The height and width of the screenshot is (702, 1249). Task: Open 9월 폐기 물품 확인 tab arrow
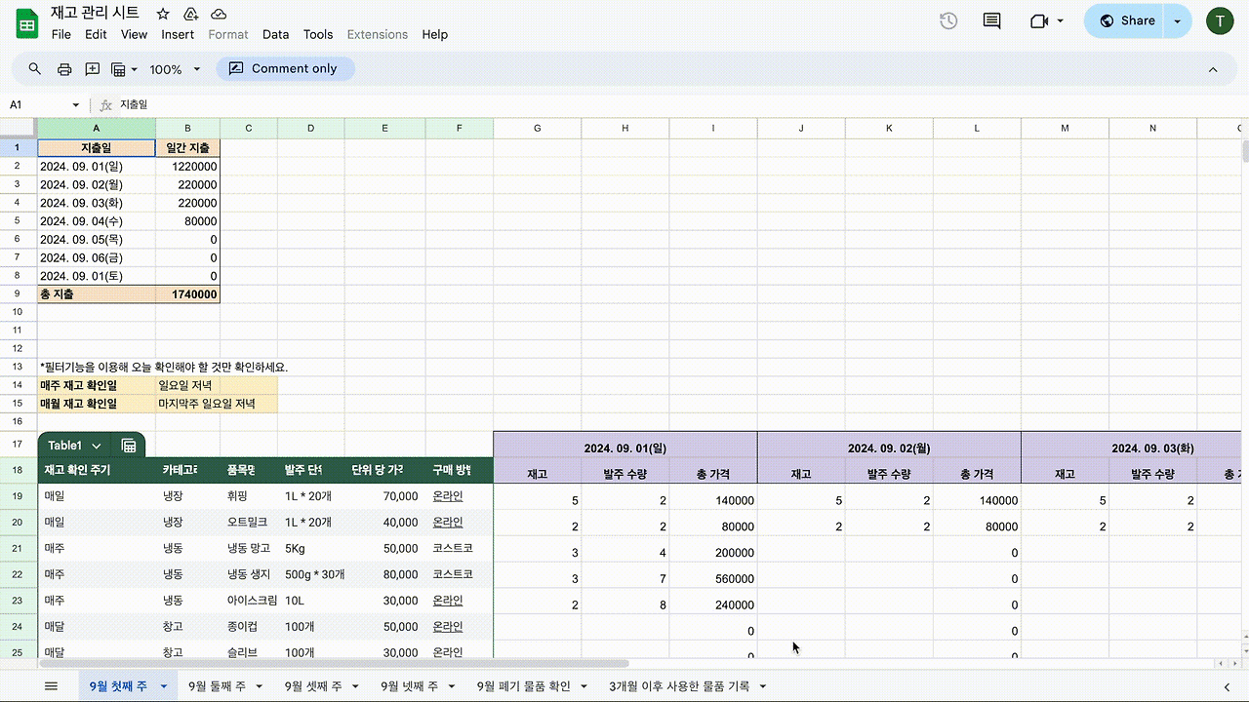pyautogui.click(x=584, y=686)
